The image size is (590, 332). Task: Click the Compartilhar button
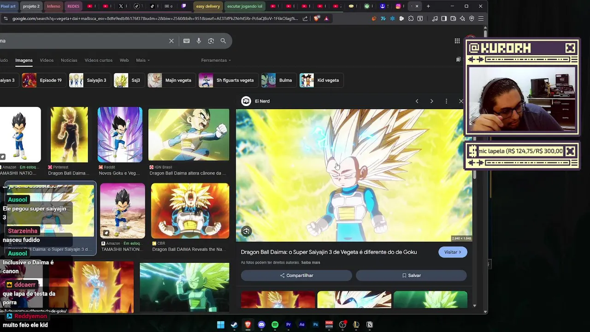[296, 275]
